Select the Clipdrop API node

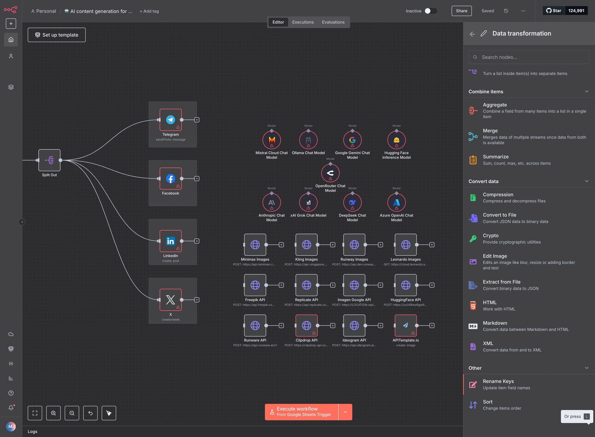[306, 325]
